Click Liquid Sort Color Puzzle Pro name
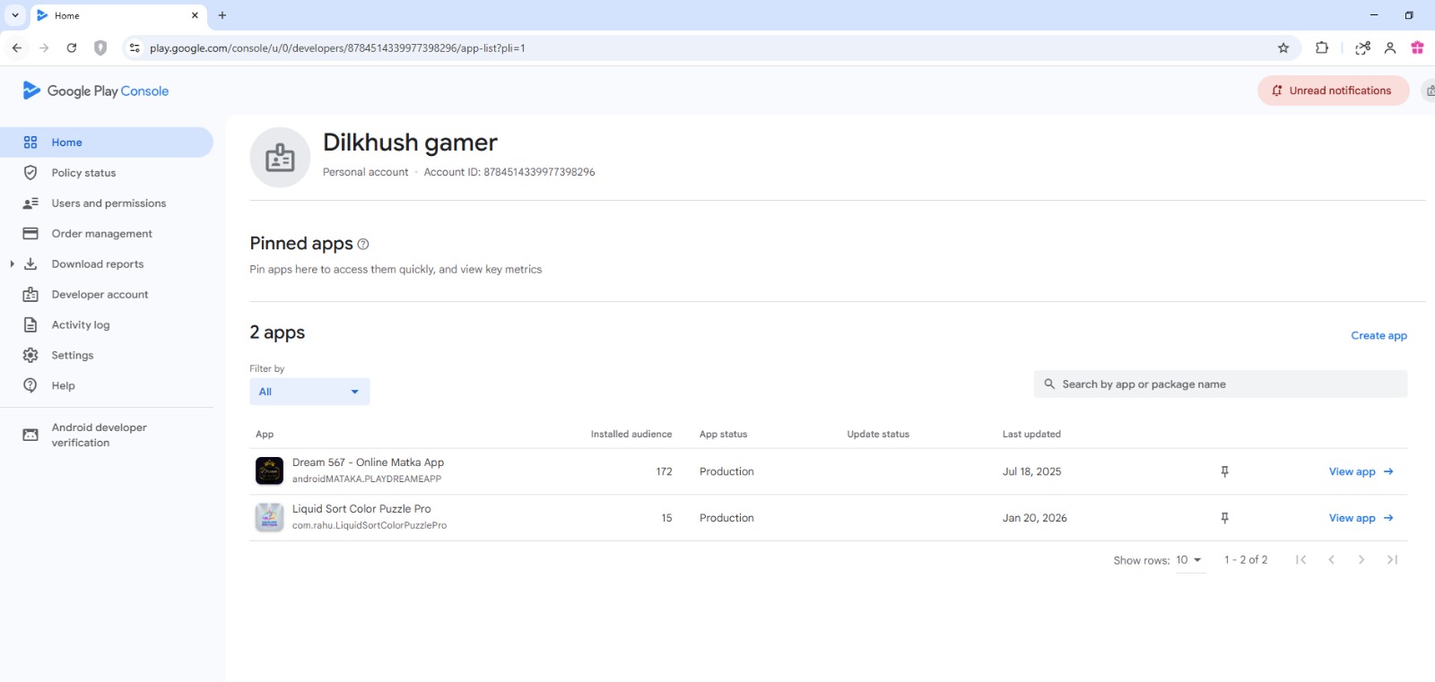 361,509
